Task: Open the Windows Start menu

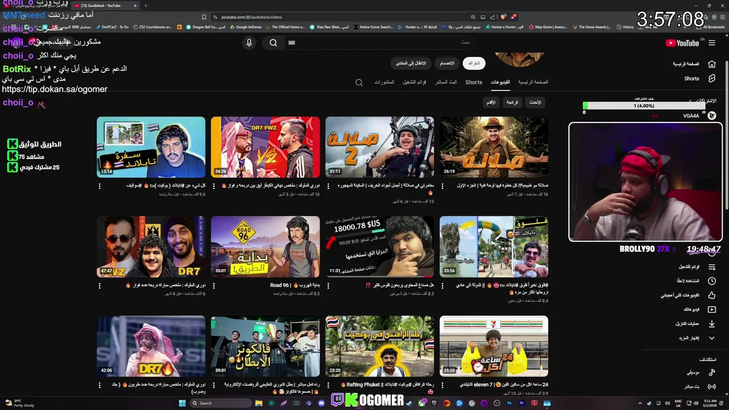Action: (182, 403)
